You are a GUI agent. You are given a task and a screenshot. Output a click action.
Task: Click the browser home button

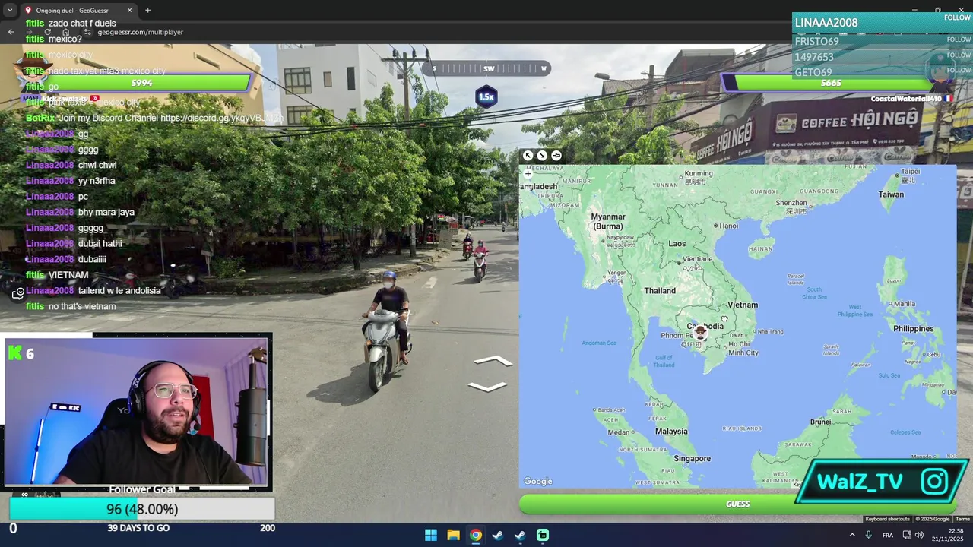click(66, 32)
